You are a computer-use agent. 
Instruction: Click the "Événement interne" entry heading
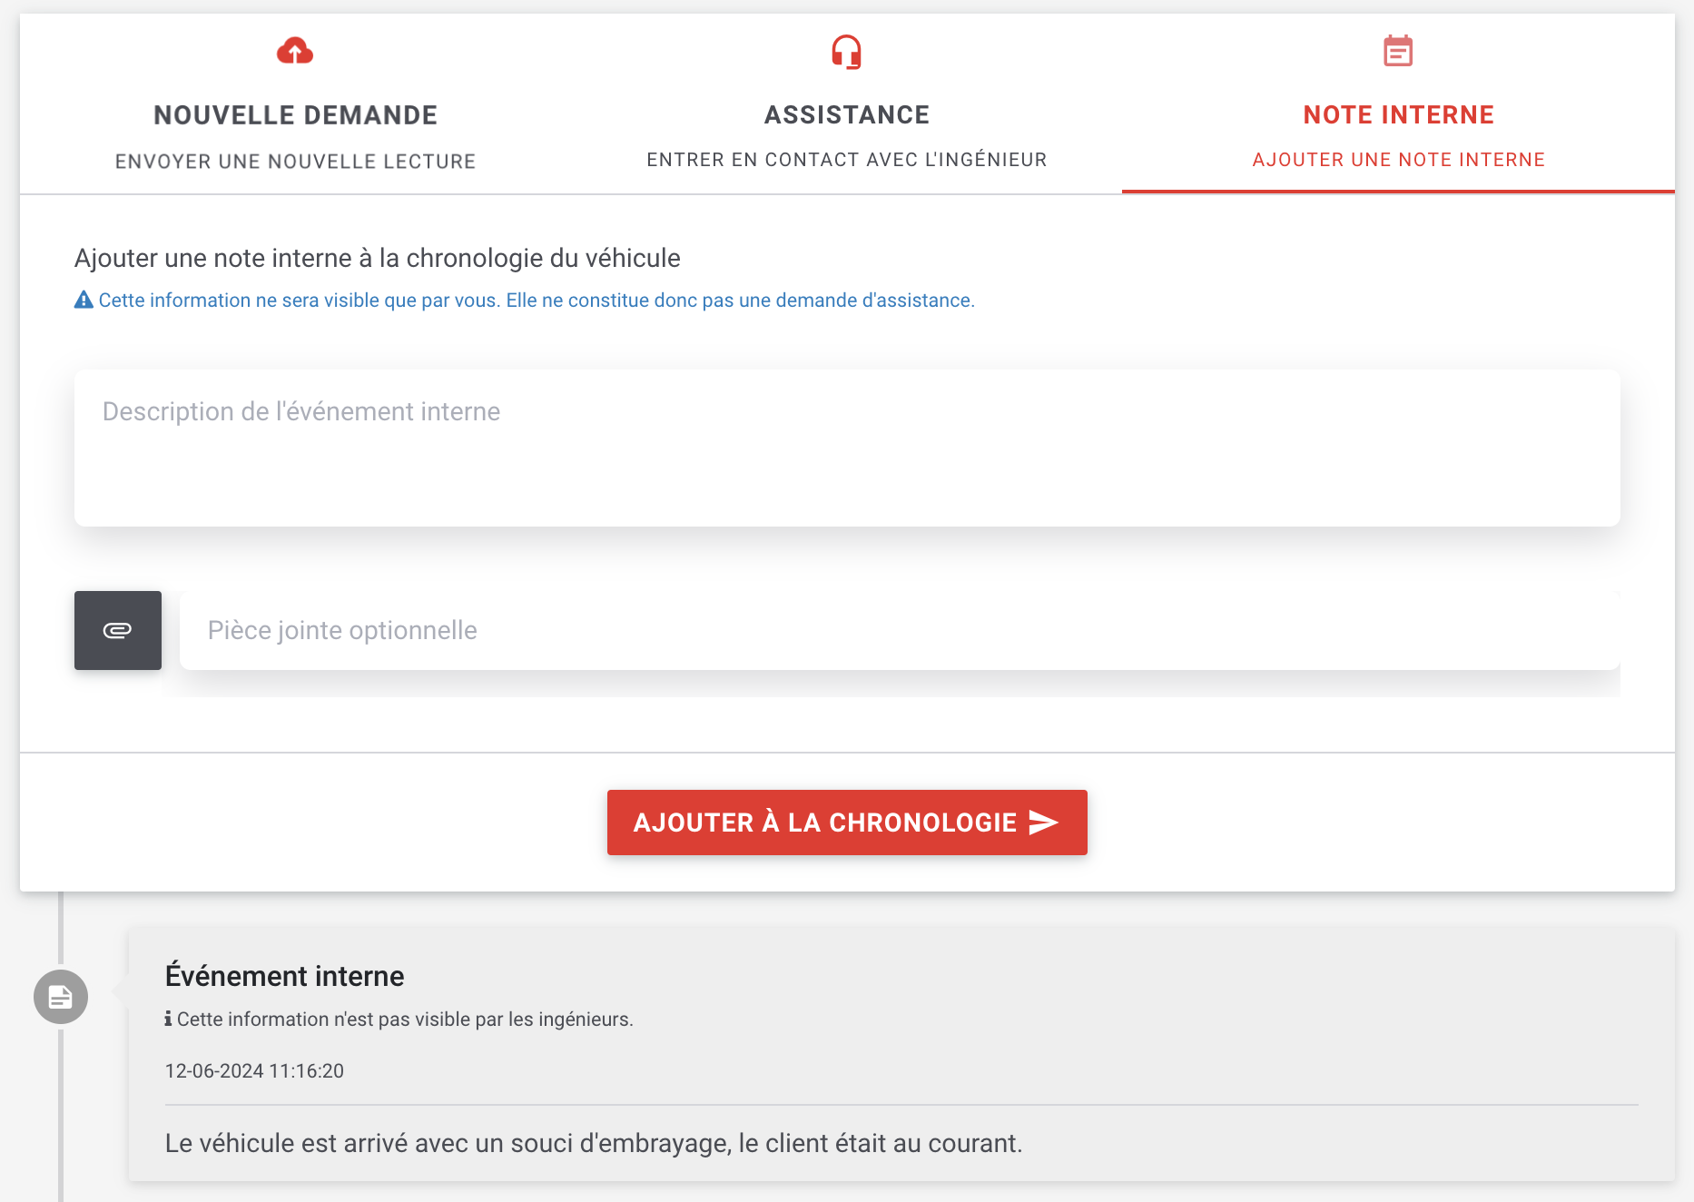pos(284,976)
